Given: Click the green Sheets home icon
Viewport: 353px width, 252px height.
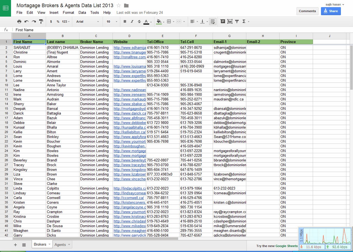Looking at the screenshot, I should [6, 8].
